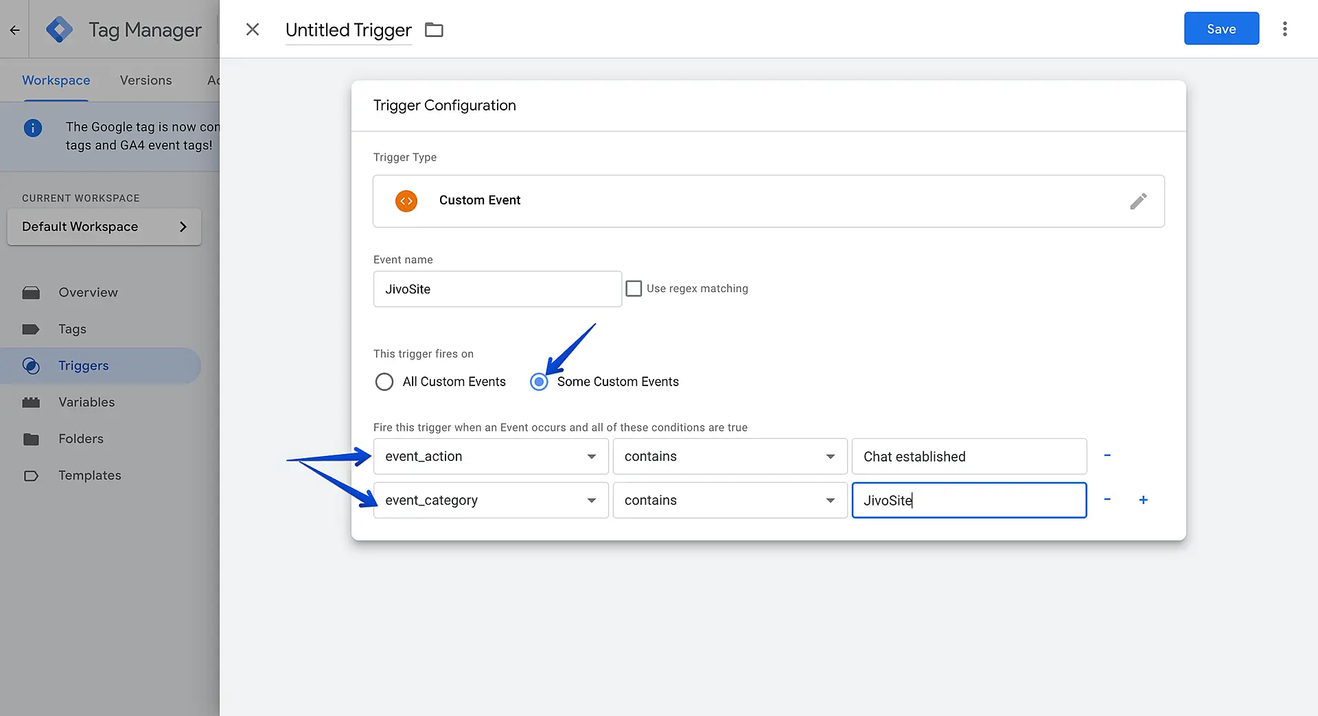Click the back arrow in Tag Manager header
This screenshot has height=716, width=1318.
point(14,30)
